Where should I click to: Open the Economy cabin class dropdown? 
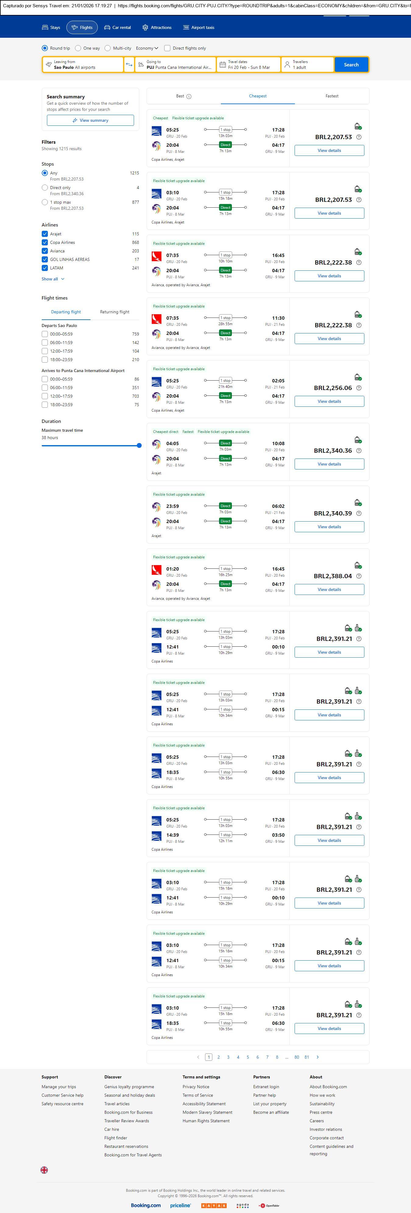tap(147, 48)
